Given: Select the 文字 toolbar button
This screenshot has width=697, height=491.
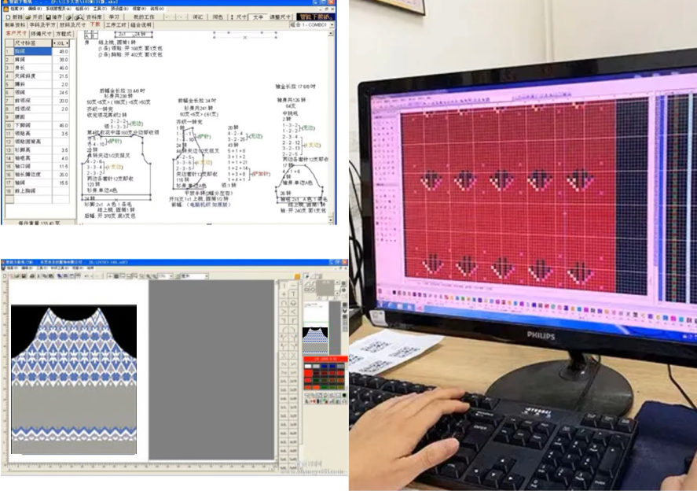Looking at the screenshot, I should coord(258,17).
